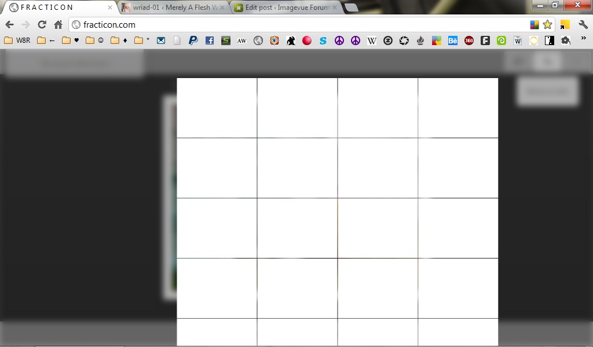Viewport: 593px width, 347px height.
Task: Open the black ninja figure bookmark
Action: (x=291, y=40)
